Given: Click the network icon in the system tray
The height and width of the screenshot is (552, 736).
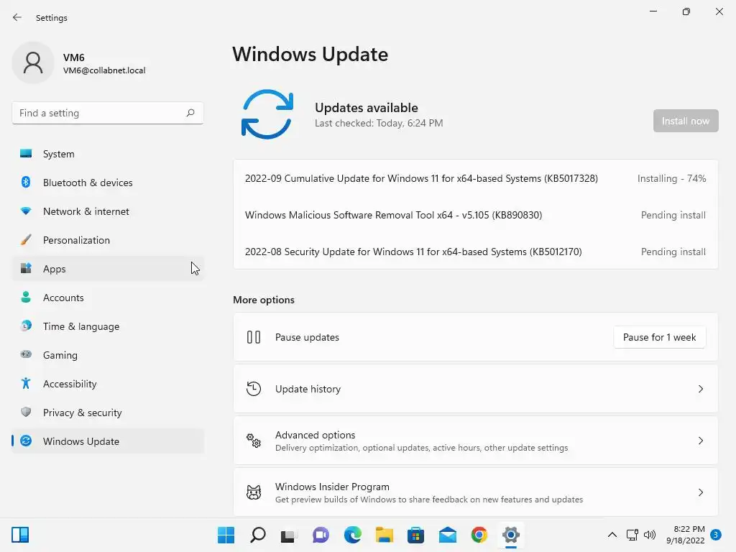Looking at the screenshot, I should [x=632, y=535].
